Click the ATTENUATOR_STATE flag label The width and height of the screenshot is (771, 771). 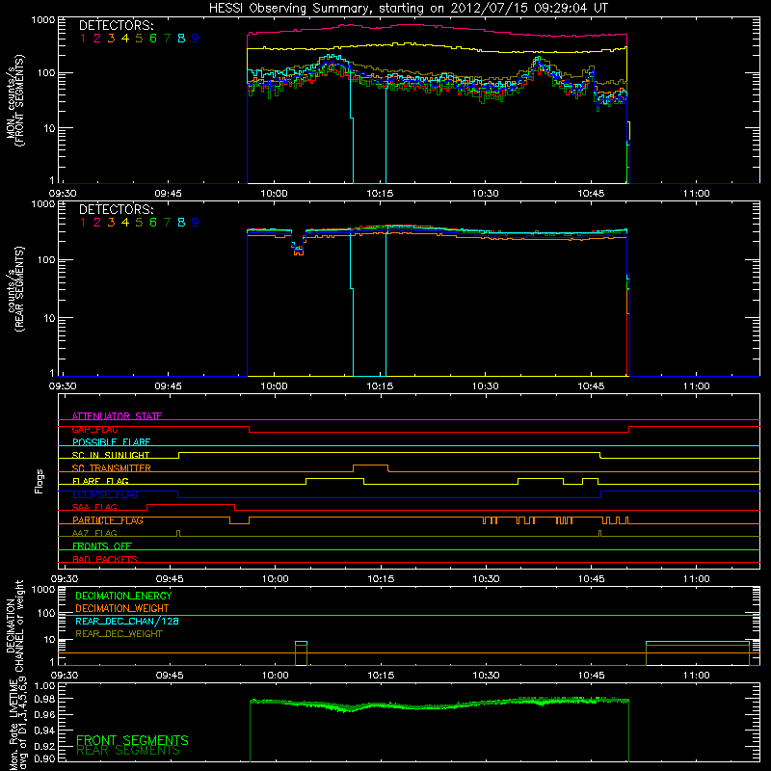tap(117, 416)
